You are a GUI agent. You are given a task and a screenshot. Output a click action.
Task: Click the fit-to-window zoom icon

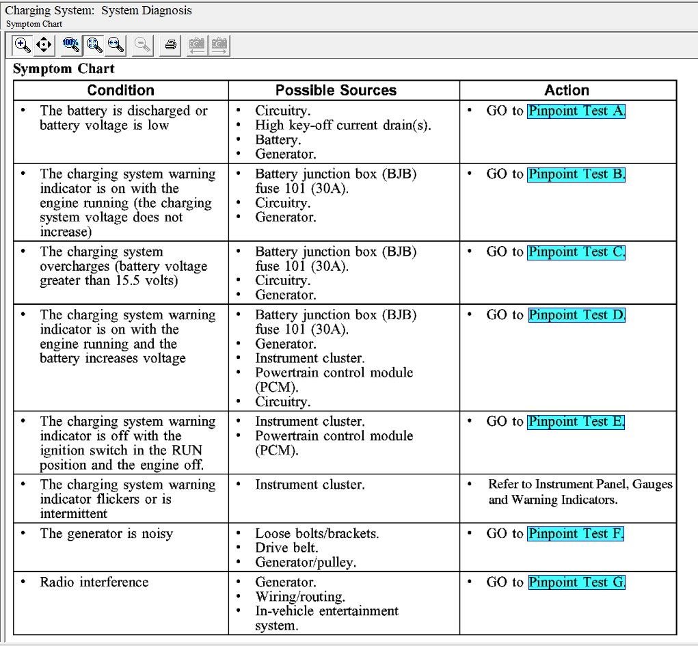pyautogui.click(x=94, y=46)
